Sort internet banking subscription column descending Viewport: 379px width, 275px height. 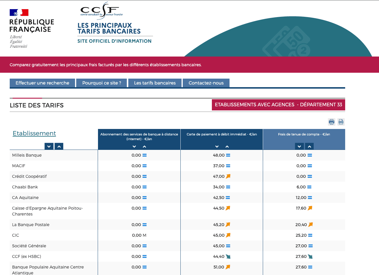tap(134, 147)
